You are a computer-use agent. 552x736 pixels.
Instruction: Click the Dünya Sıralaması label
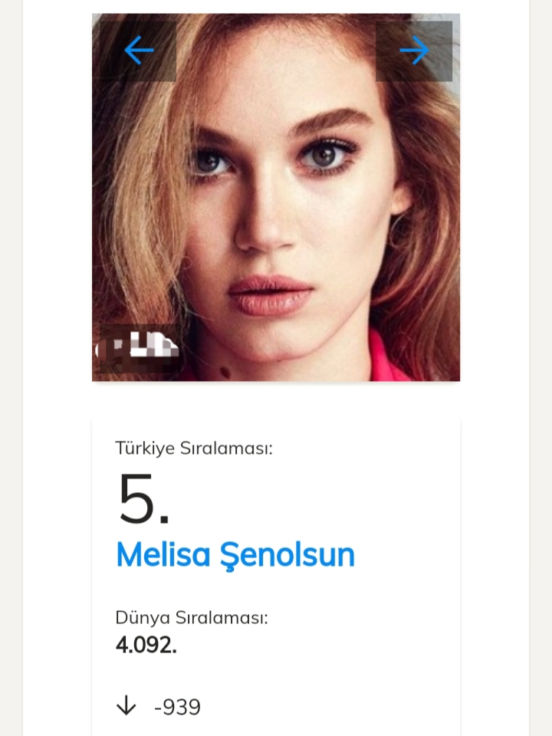click(192, 617)
